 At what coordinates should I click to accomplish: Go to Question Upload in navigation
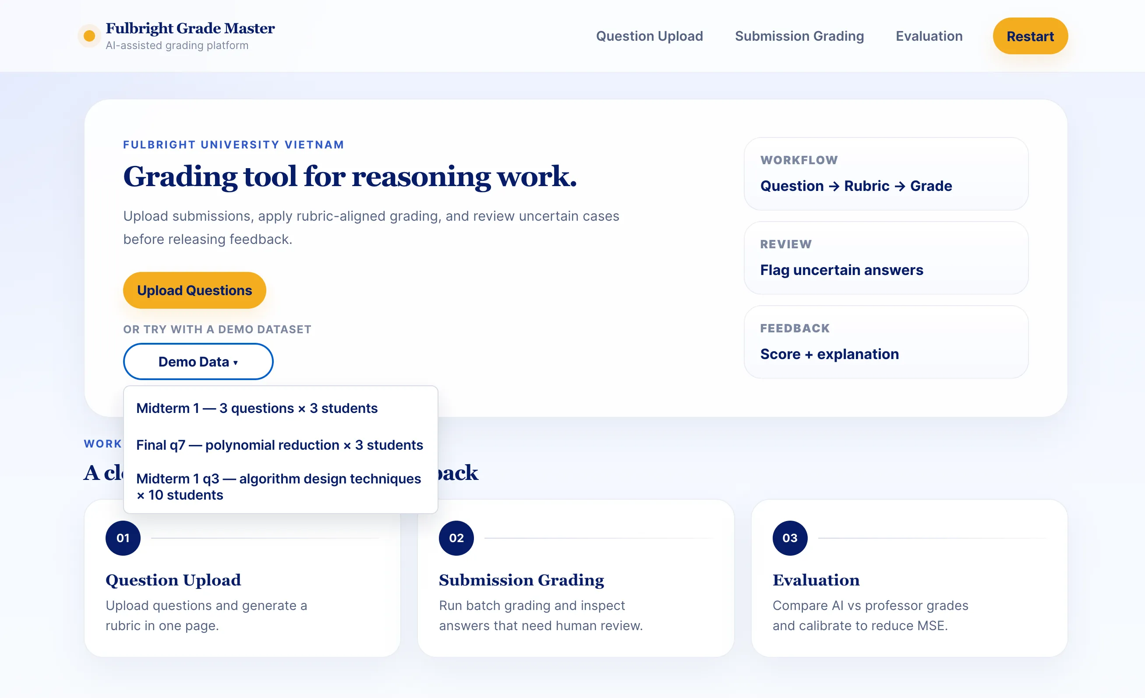point(649,36)
